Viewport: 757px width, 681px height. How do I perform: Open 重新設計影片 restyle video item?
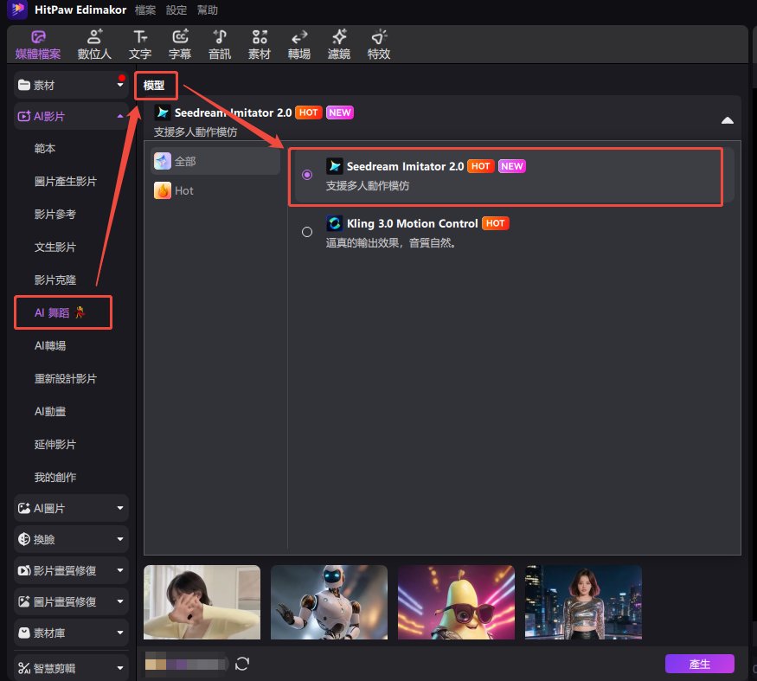coord(66,378)
